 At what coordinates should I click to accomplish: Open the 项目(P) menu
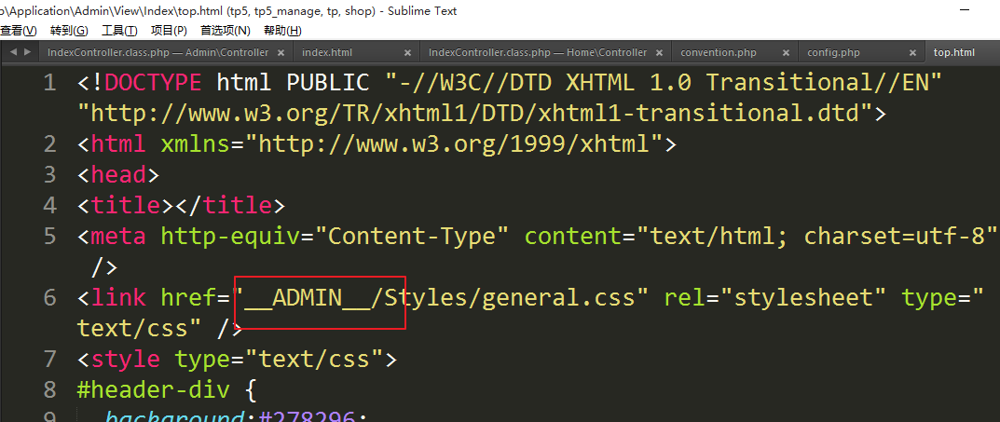click(x=169, y=31)
